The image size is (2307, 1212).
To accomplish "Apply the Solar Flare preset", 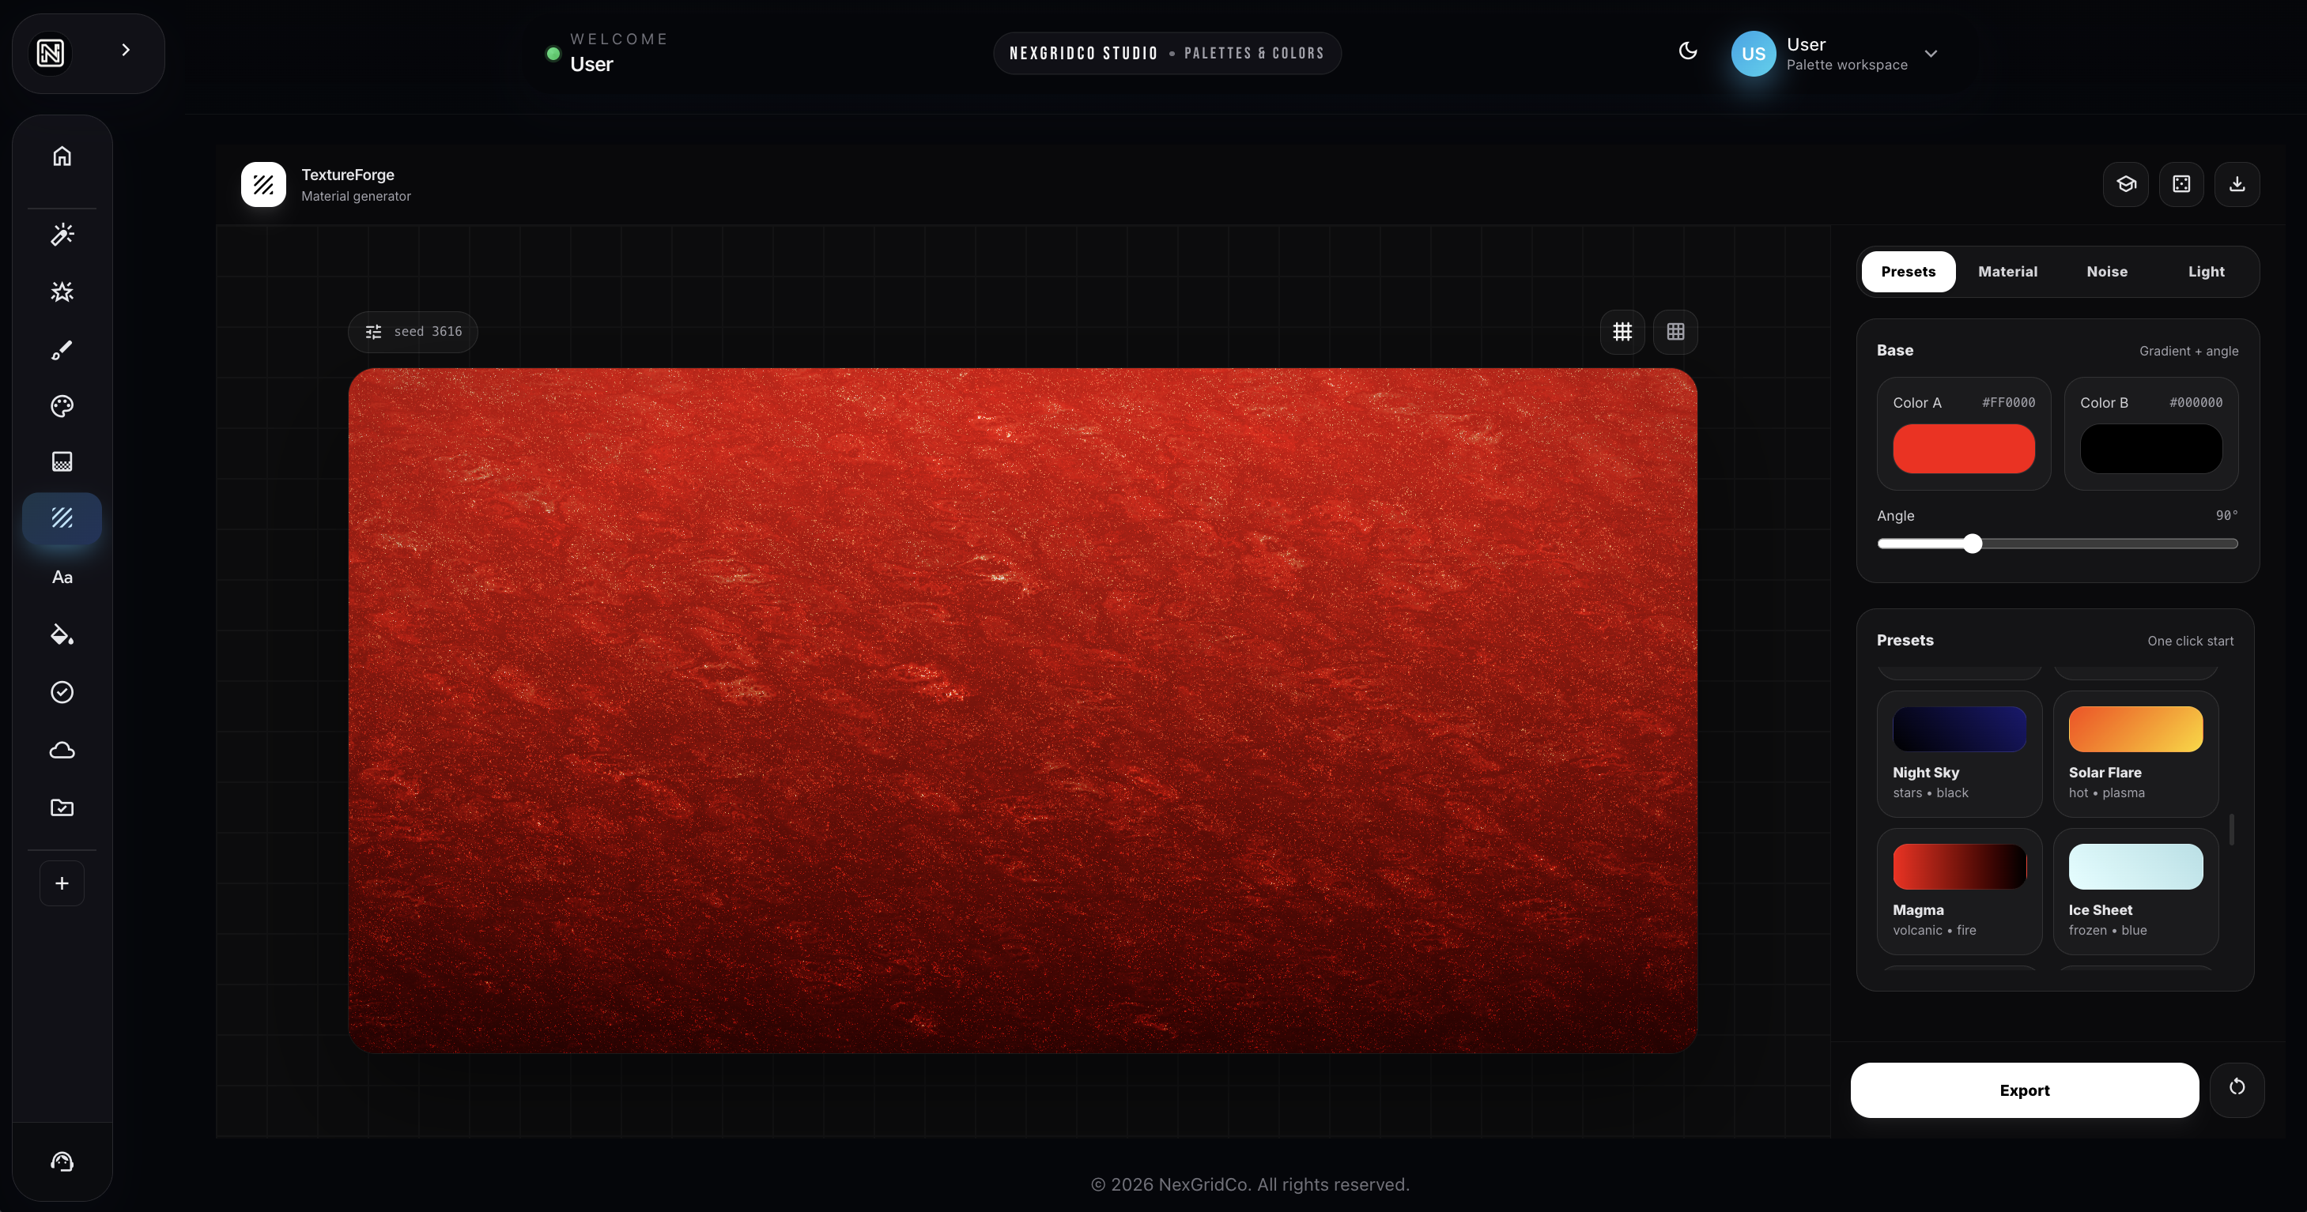I will tap(2134, 753).
